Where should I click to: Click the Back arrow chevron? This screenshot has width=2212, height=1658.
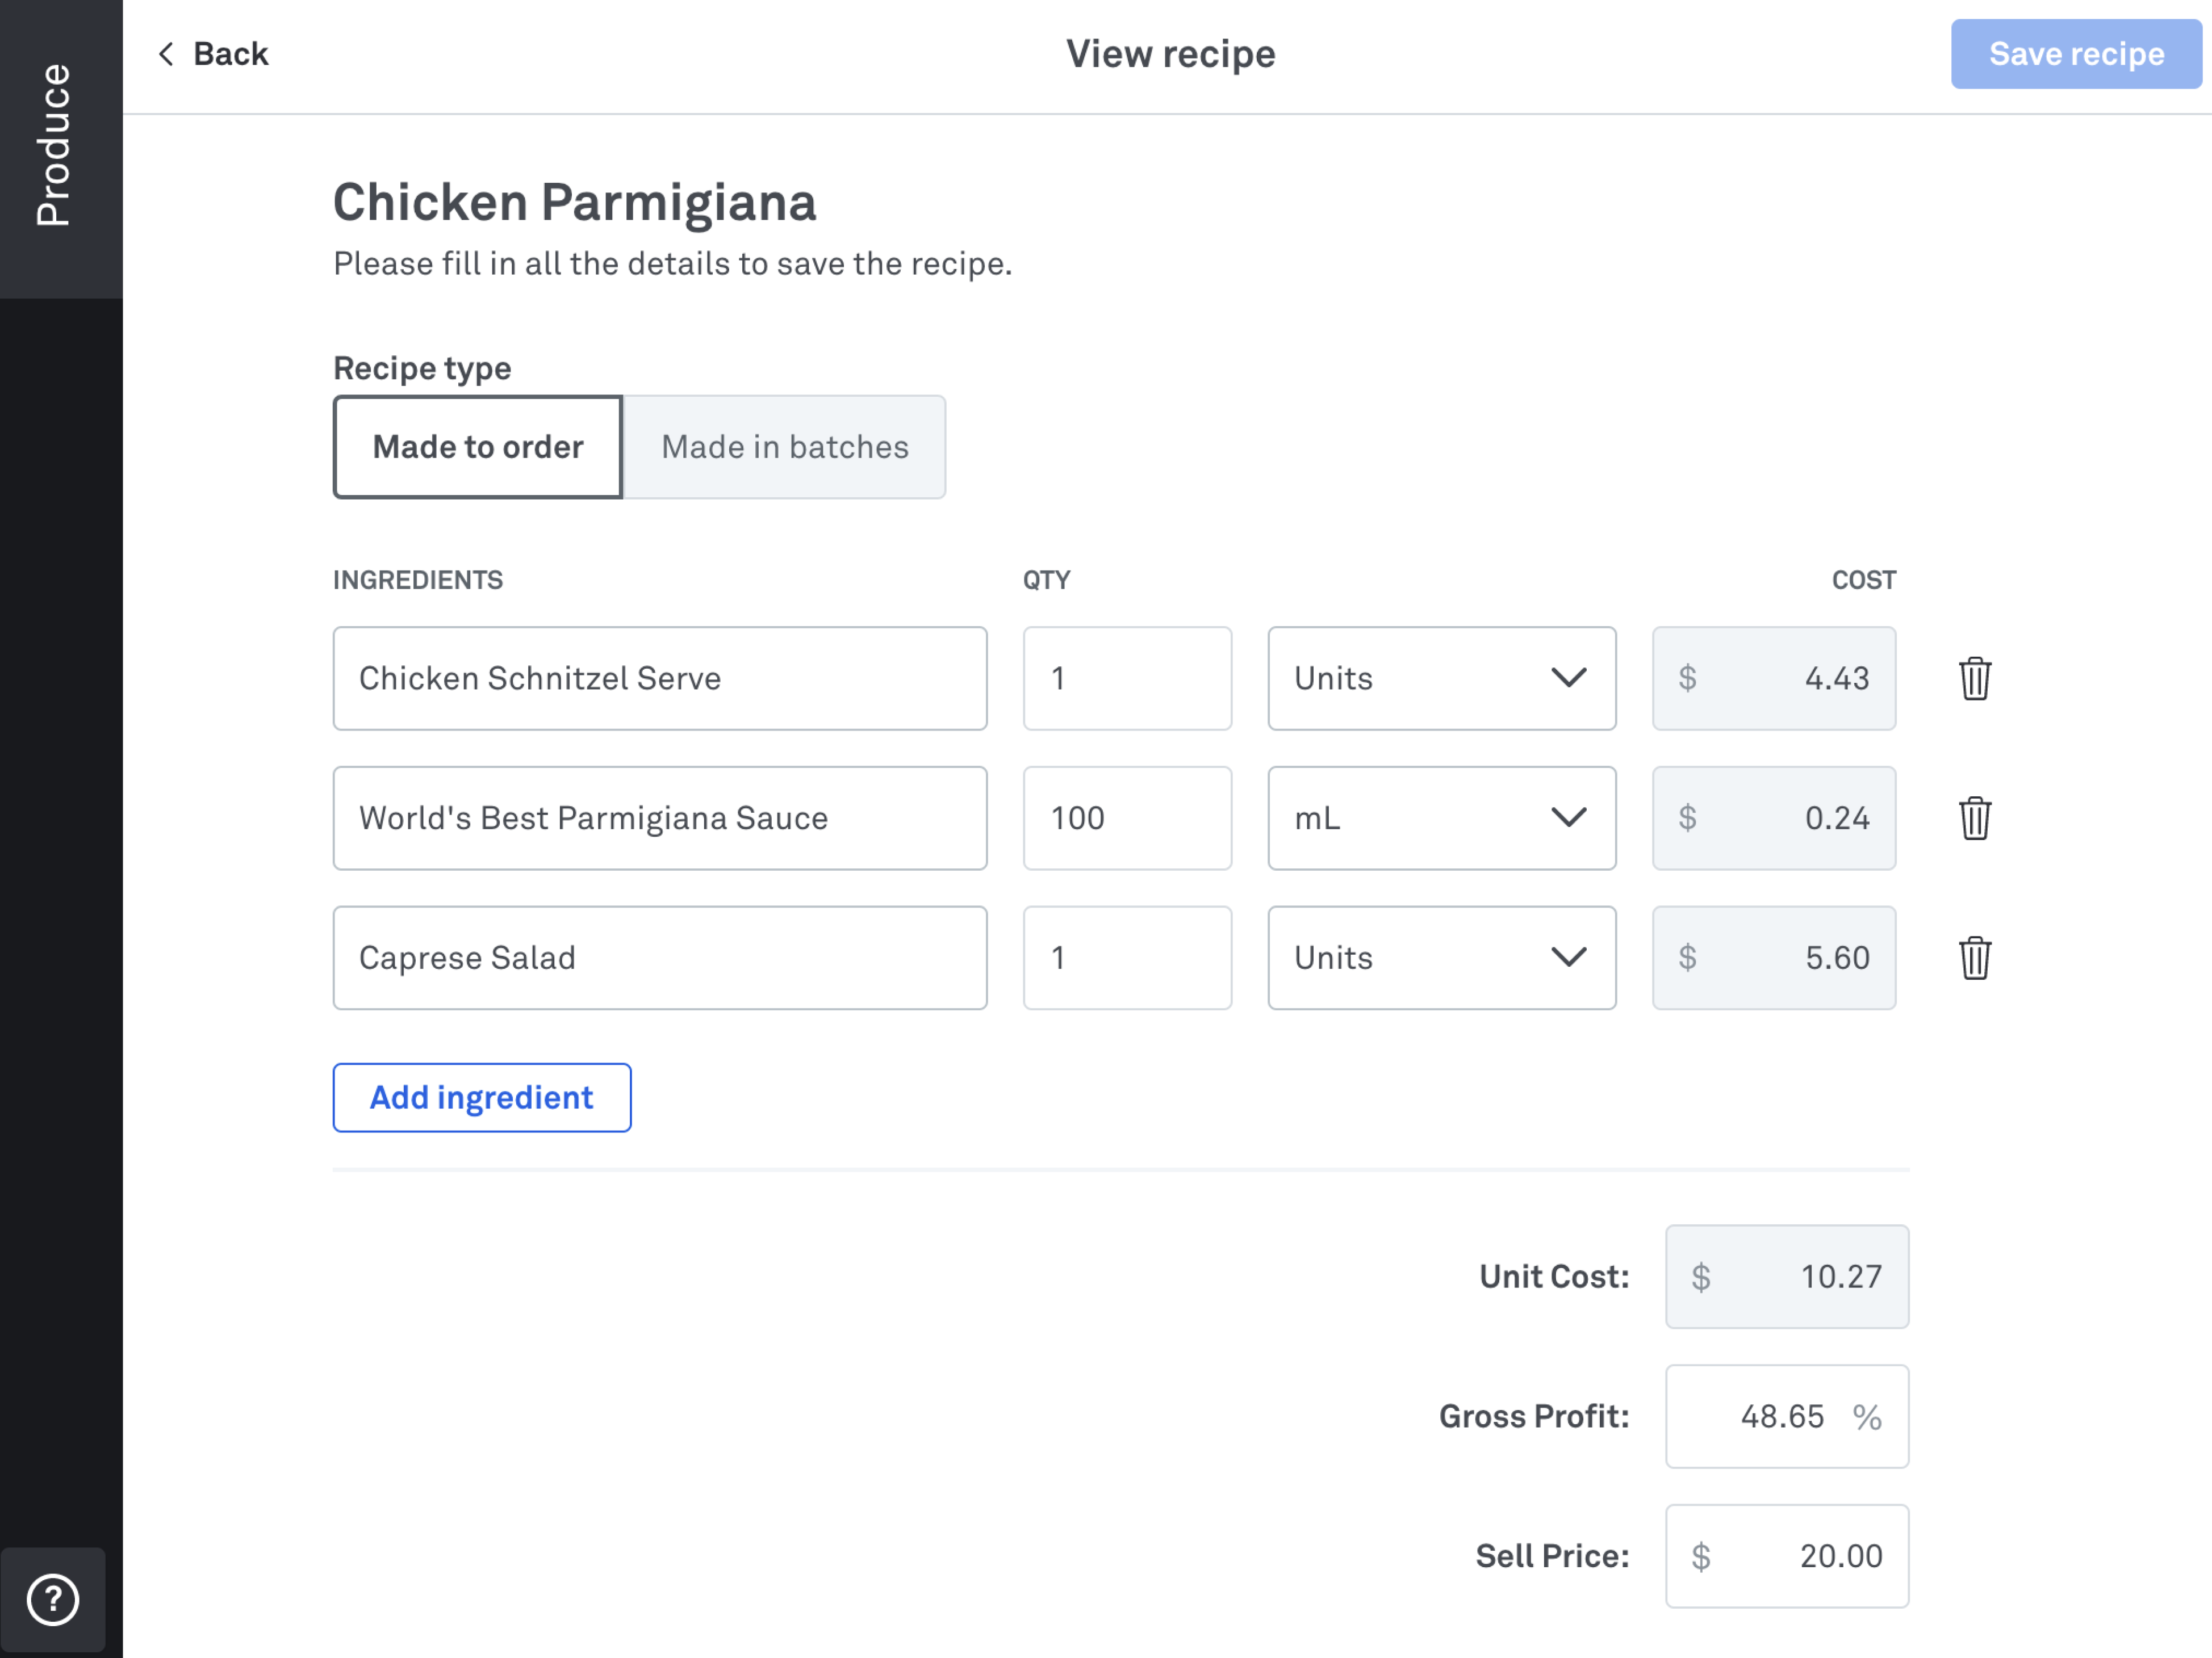[x=166, y=54]
